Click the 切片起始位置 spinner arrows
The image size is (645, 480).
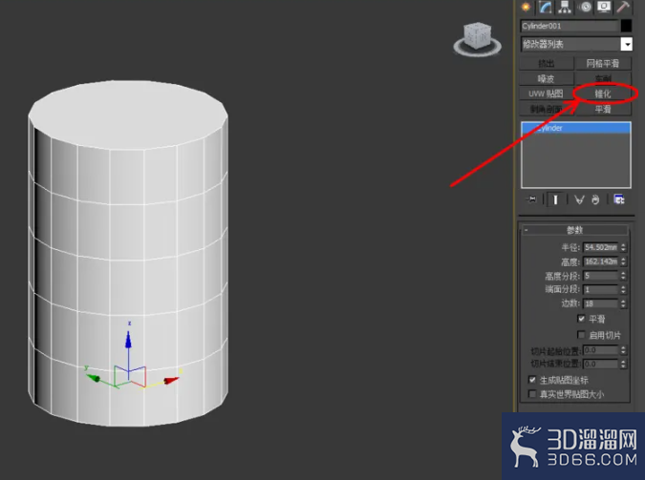tap(623, 349)
